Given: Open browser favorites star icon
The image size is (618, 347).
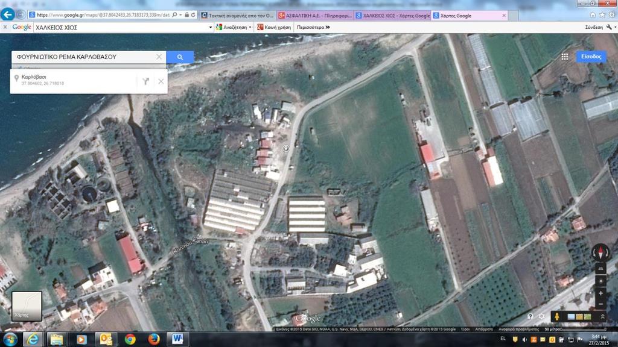Looking at the screenshot, I should click(x=602, y=14).
